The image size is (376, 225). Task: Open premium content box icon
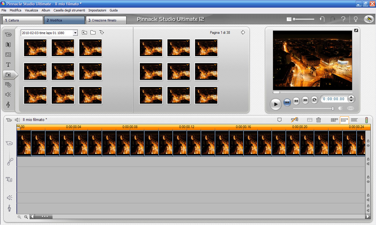(x=369, y=19)
